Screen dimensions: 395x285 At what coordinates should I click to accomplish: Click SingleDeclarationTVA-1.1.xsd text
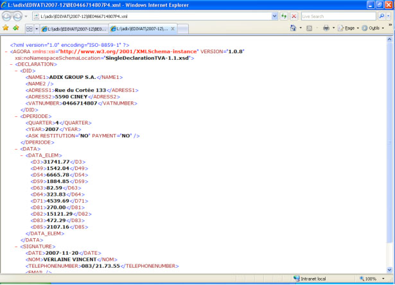[x=147, y=58]
